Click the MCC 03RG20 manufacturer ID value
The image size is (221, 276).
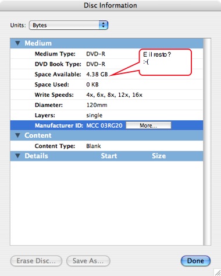(104, 125)
